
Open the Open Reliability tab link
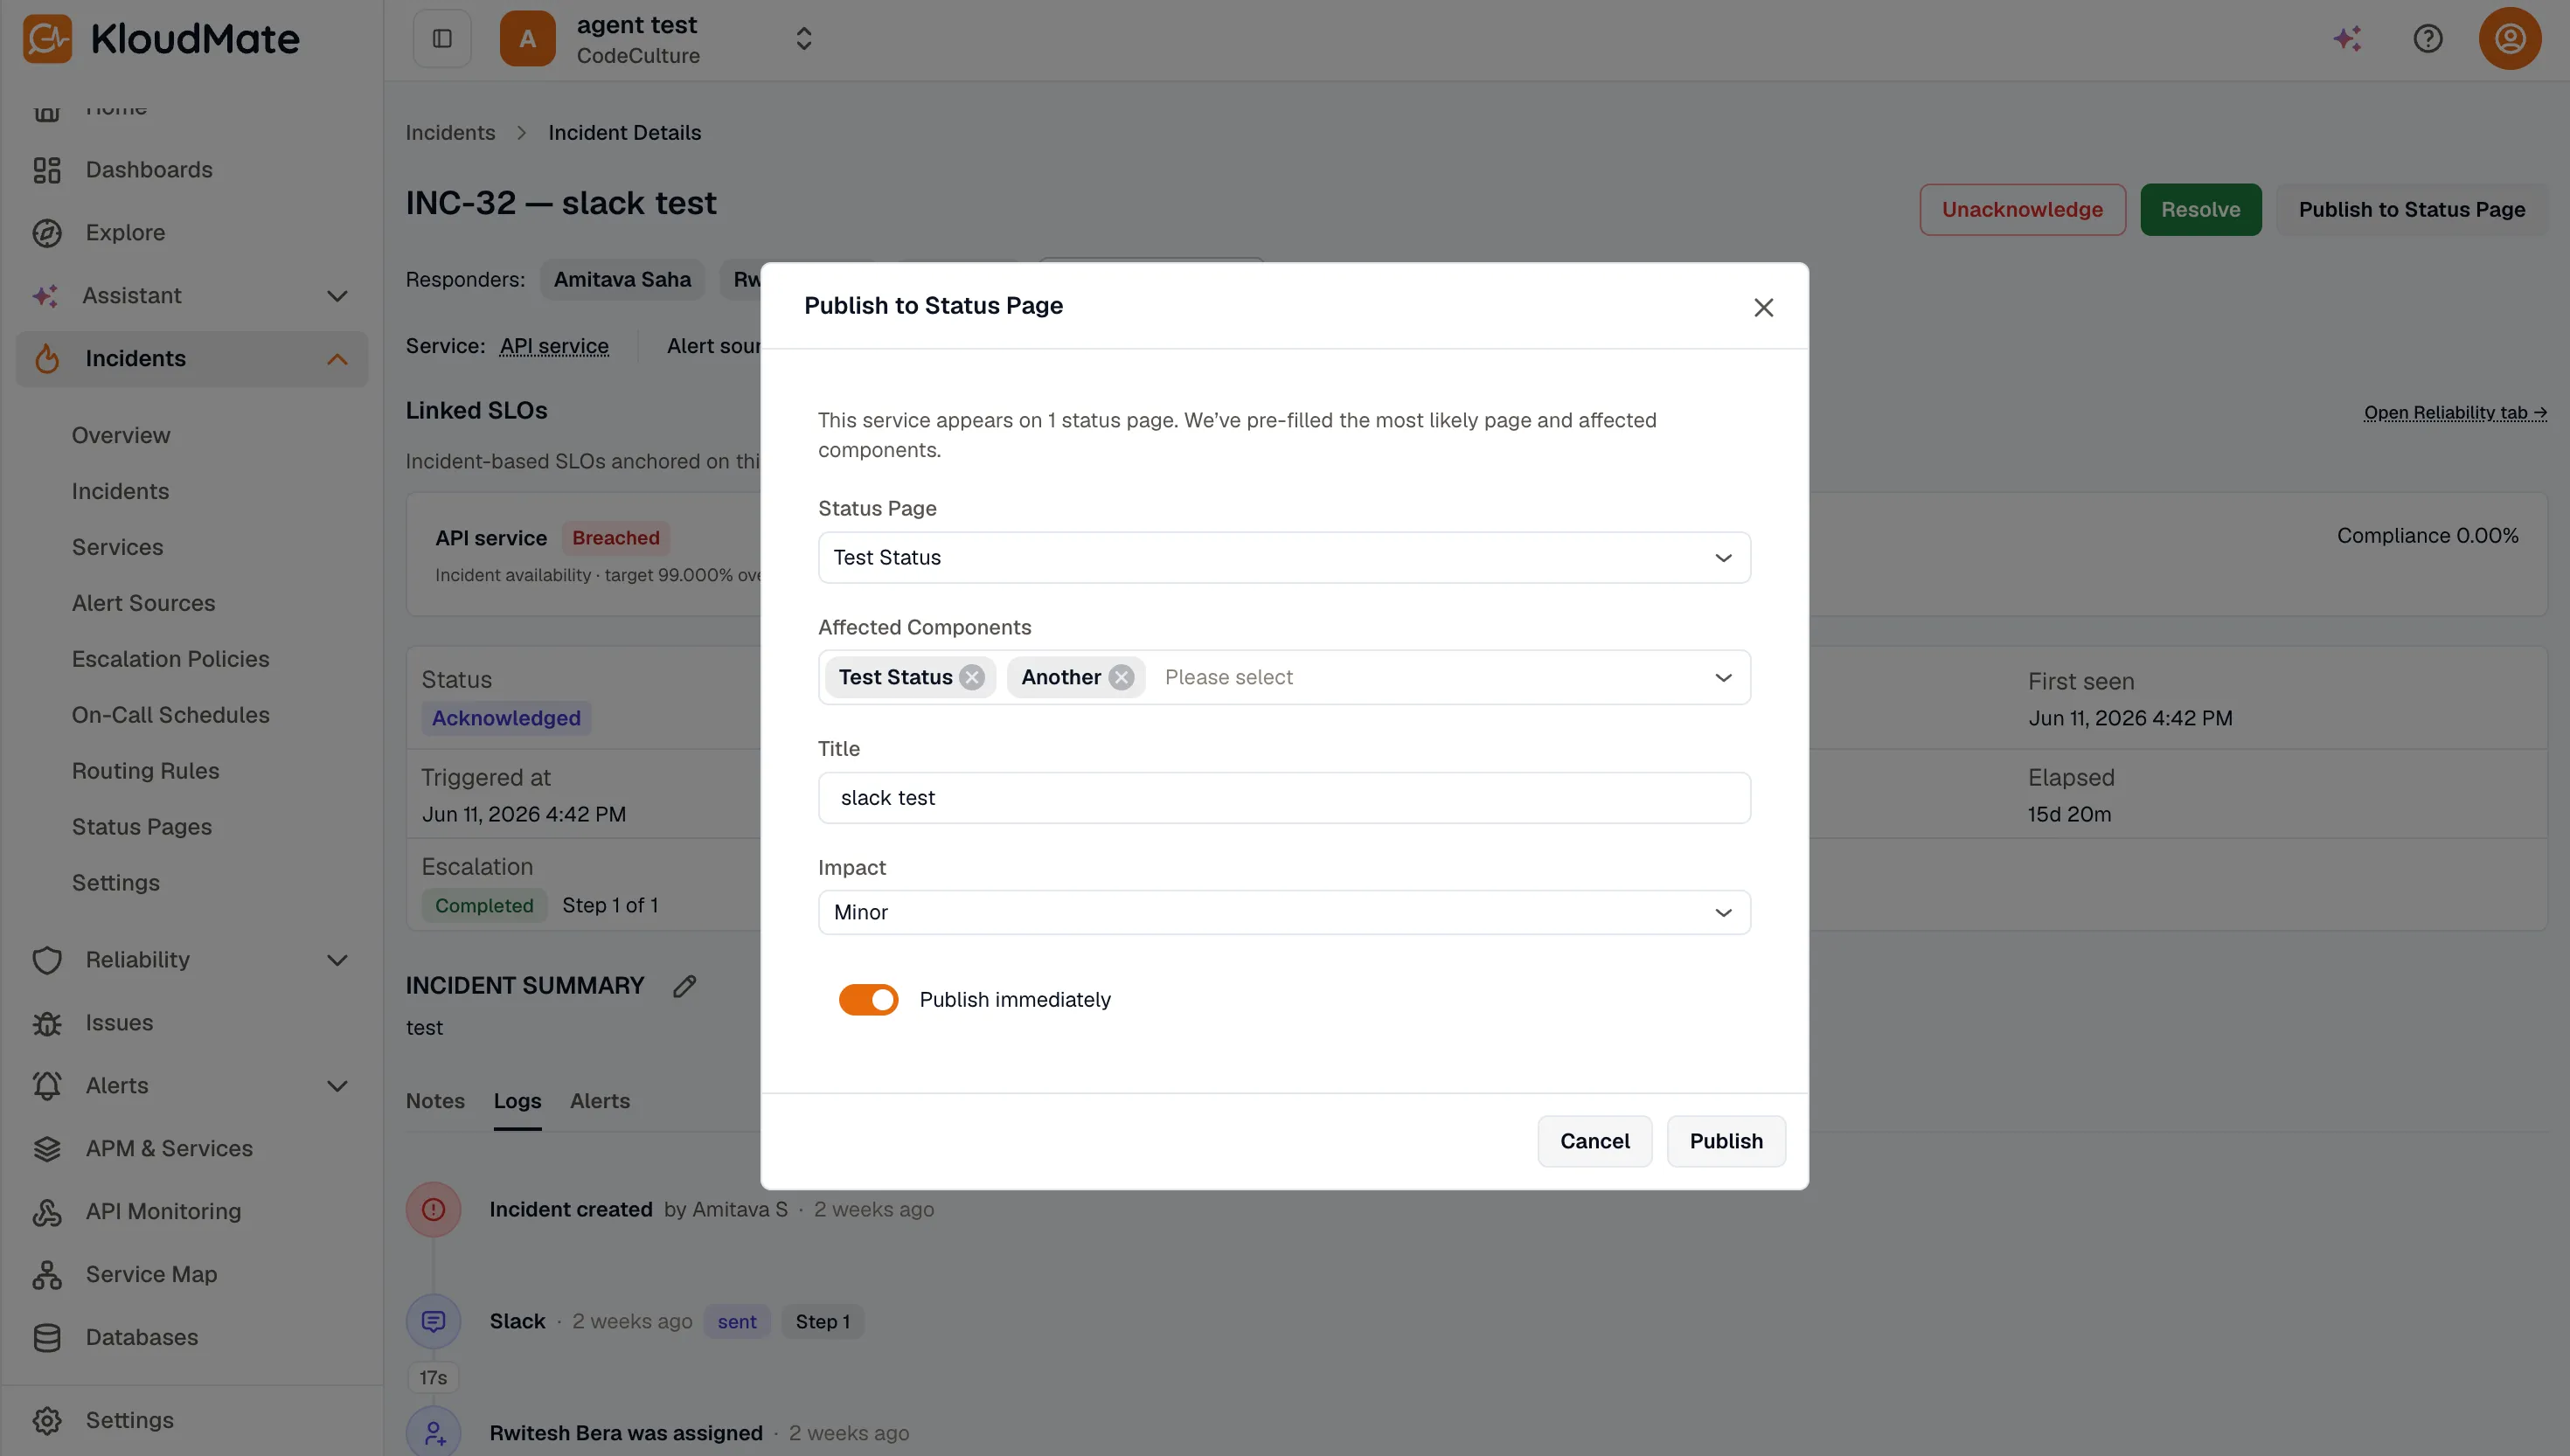[x=2455, y=413]
